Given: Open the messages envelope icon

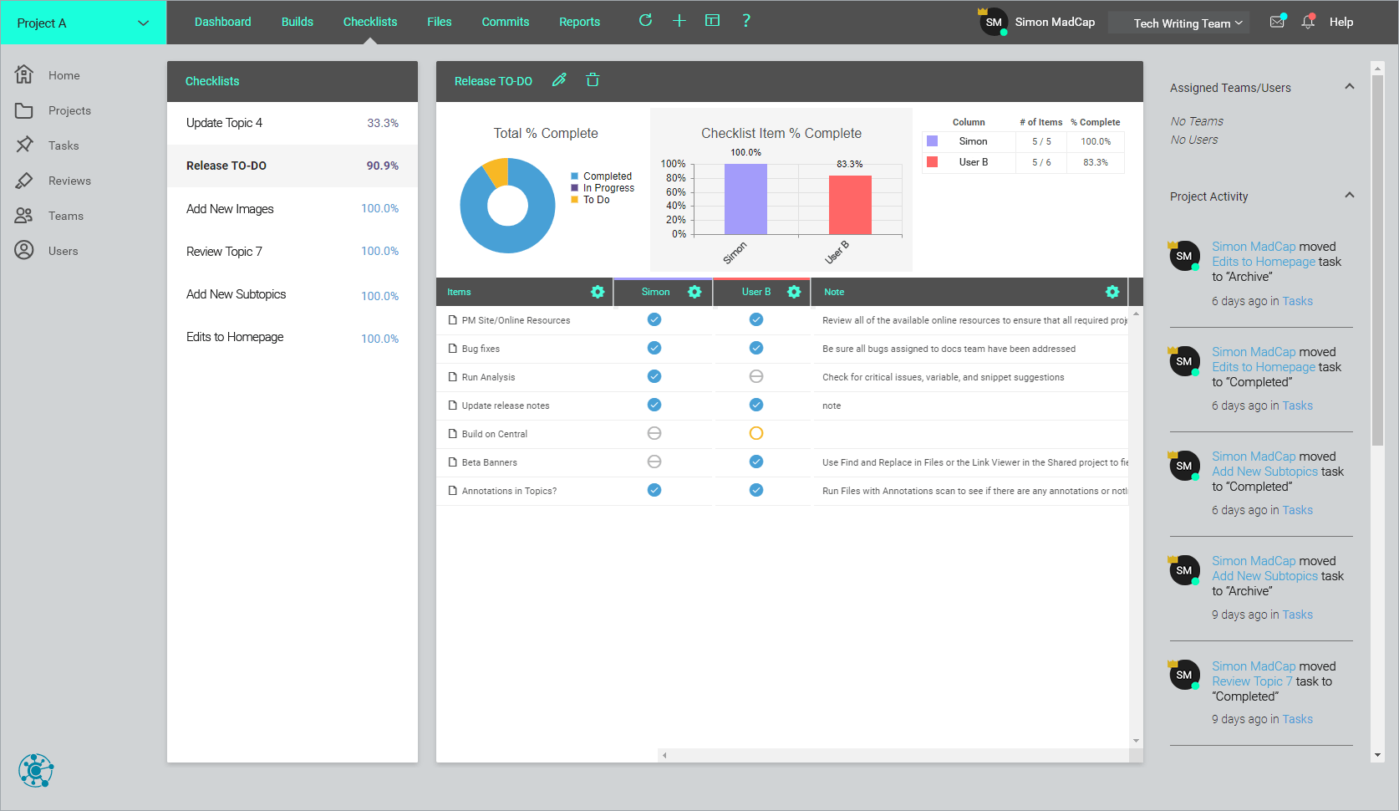Looking at the screenshot, I should tap(1277, 22).
